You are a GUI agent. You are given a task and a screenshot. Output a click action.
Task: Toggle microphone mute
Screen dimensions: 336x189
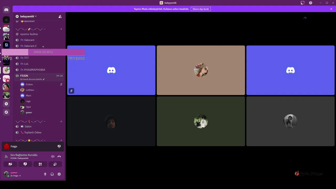[45, 174]
